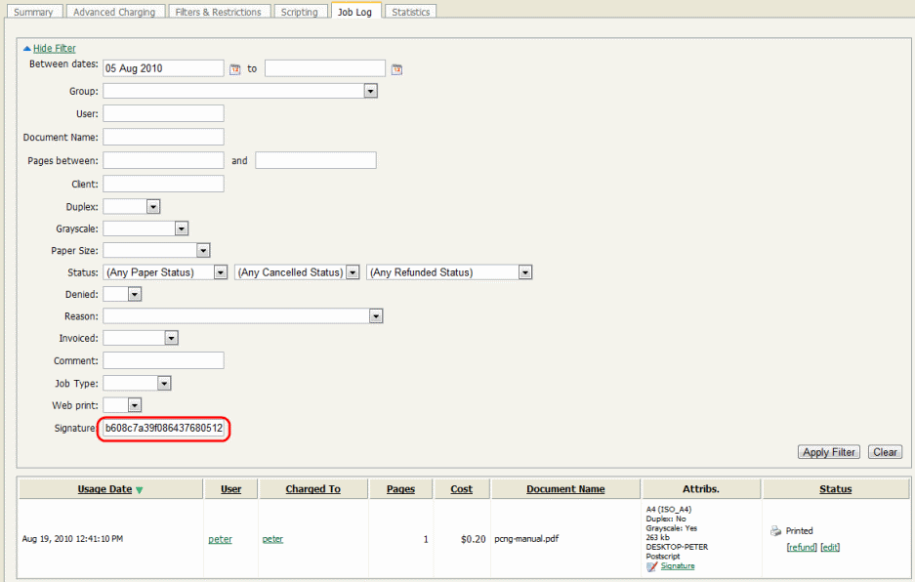This screenshot has height=582, width=915.
Task: Click the $0.20 cost value
Action: 474,539
